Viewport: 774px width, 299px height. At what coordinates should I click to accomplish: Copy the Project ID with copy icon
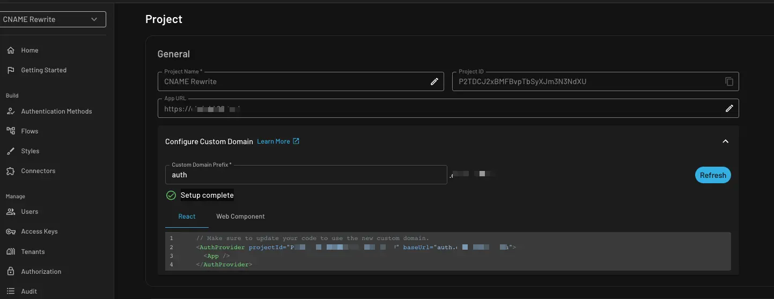tap(729, 81)
